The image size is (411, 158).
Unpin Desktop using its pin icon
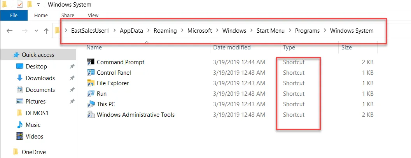[72, 67]
